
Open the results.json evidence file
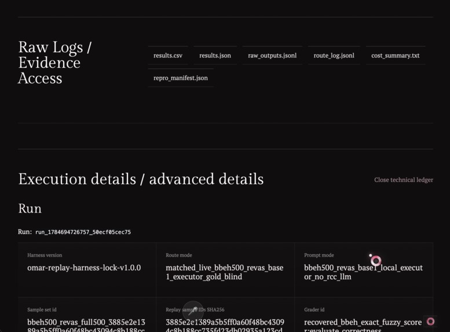tap(215, 56)
